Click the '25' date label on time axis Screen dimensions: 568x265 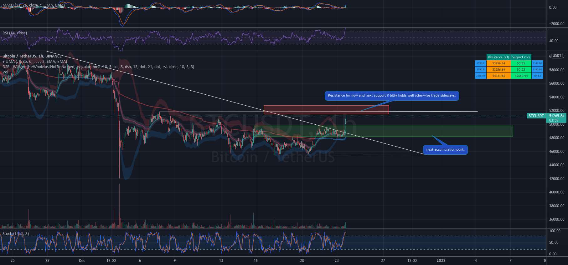[x=13, y=261]
